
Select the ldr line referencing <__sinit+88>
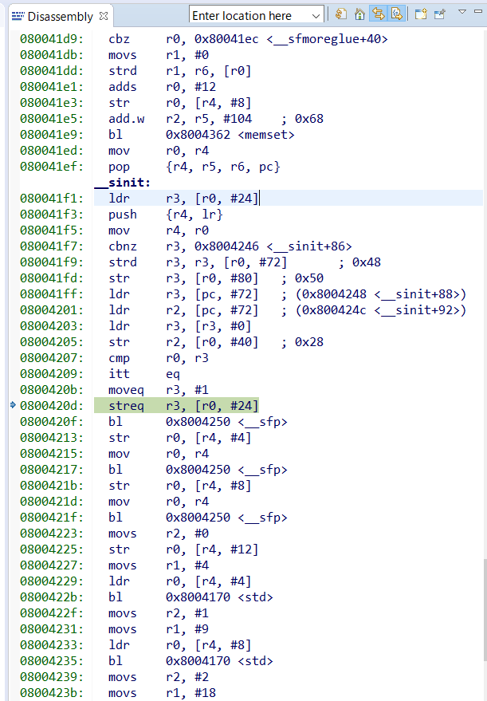[287, 294]
